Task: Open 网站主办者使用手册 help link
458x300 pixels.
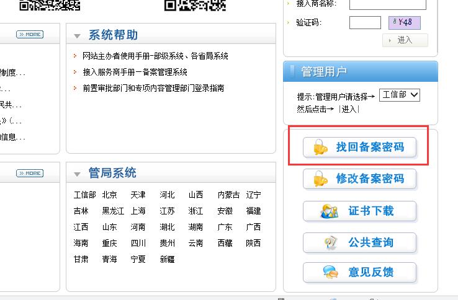Action: click(155, 56)
